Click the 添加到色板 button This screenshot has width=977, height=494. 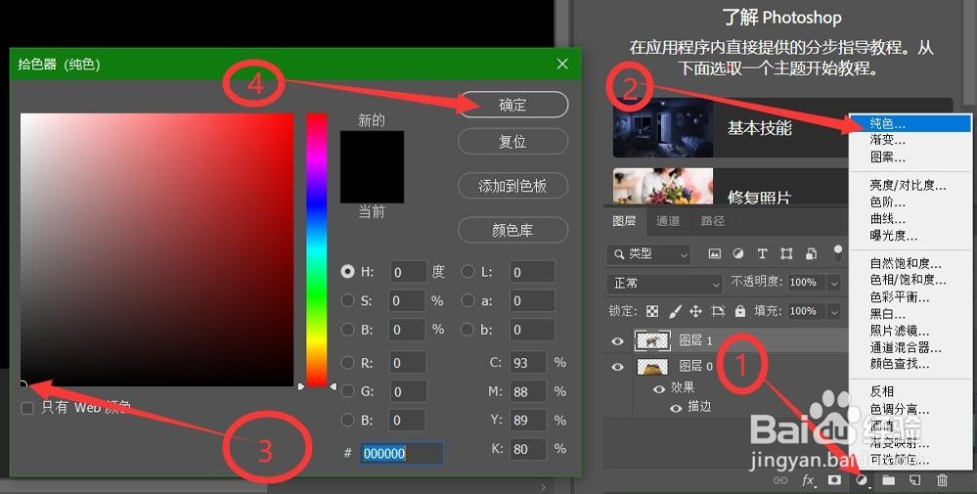click(512, 186)
